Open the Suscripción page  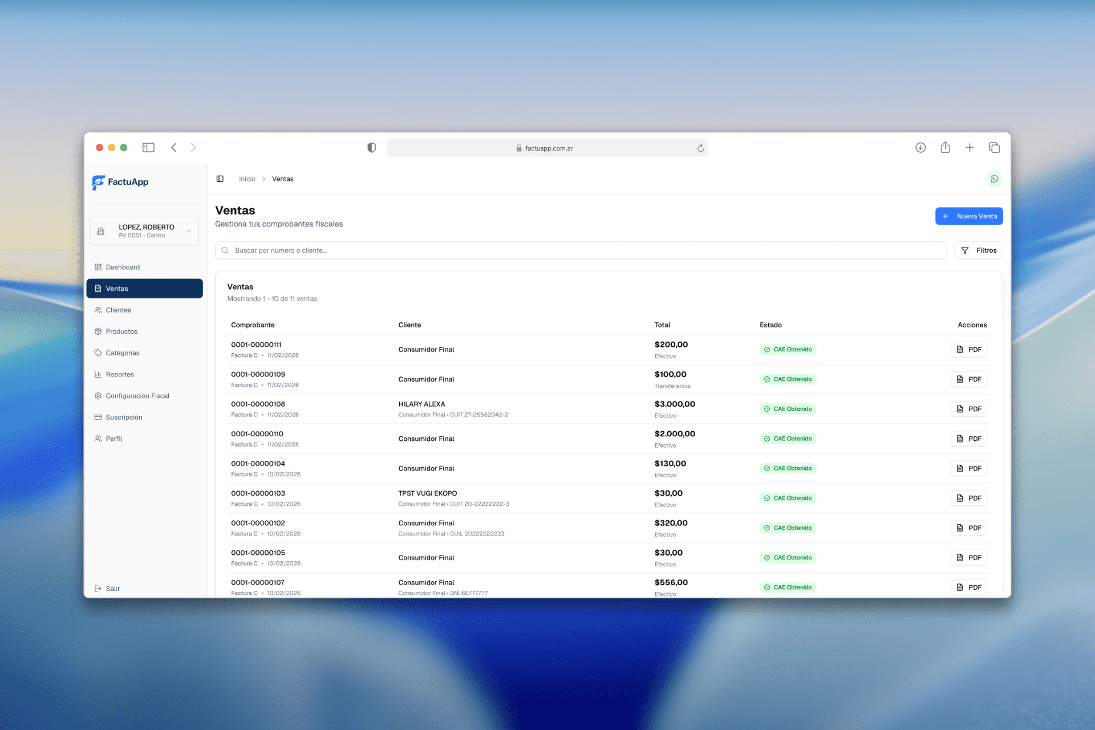[124, 417]
